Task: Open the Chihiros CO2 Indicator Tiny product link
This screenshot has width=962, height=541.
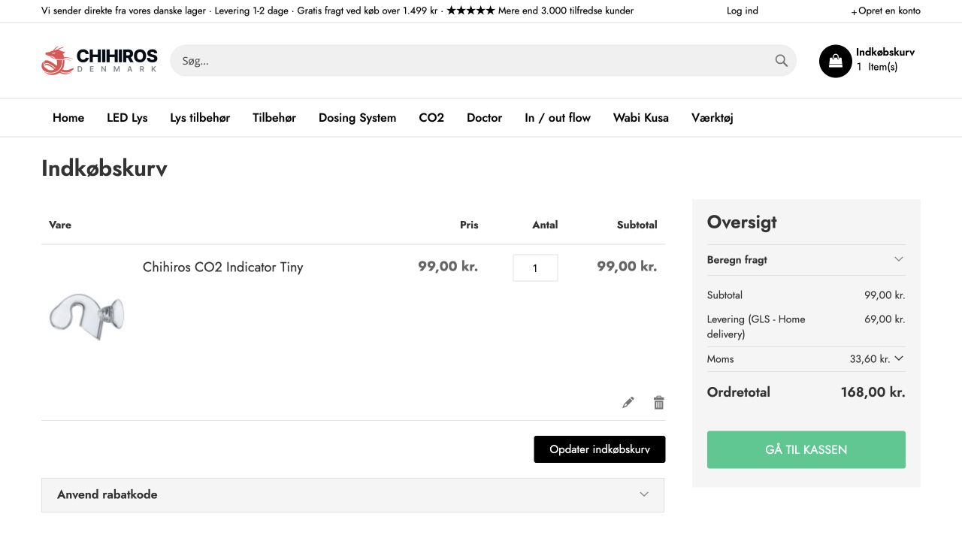Action: click(x=222, y=267)
